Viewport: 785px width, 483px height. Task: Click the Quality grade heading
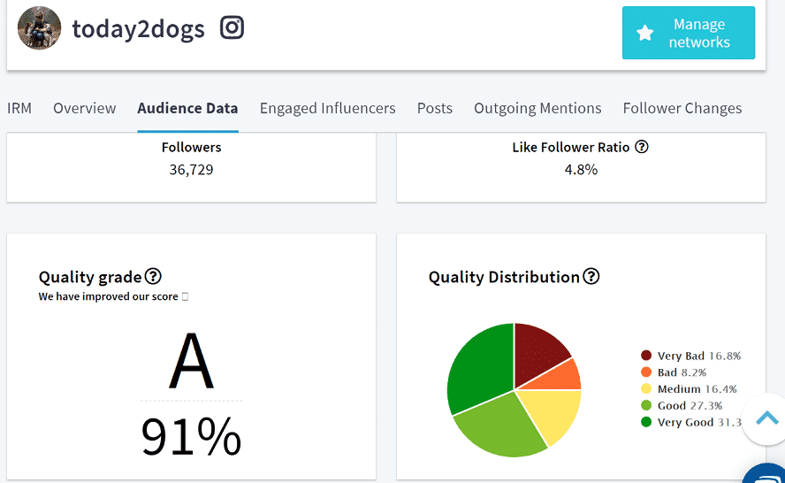[x=90, y=277]
